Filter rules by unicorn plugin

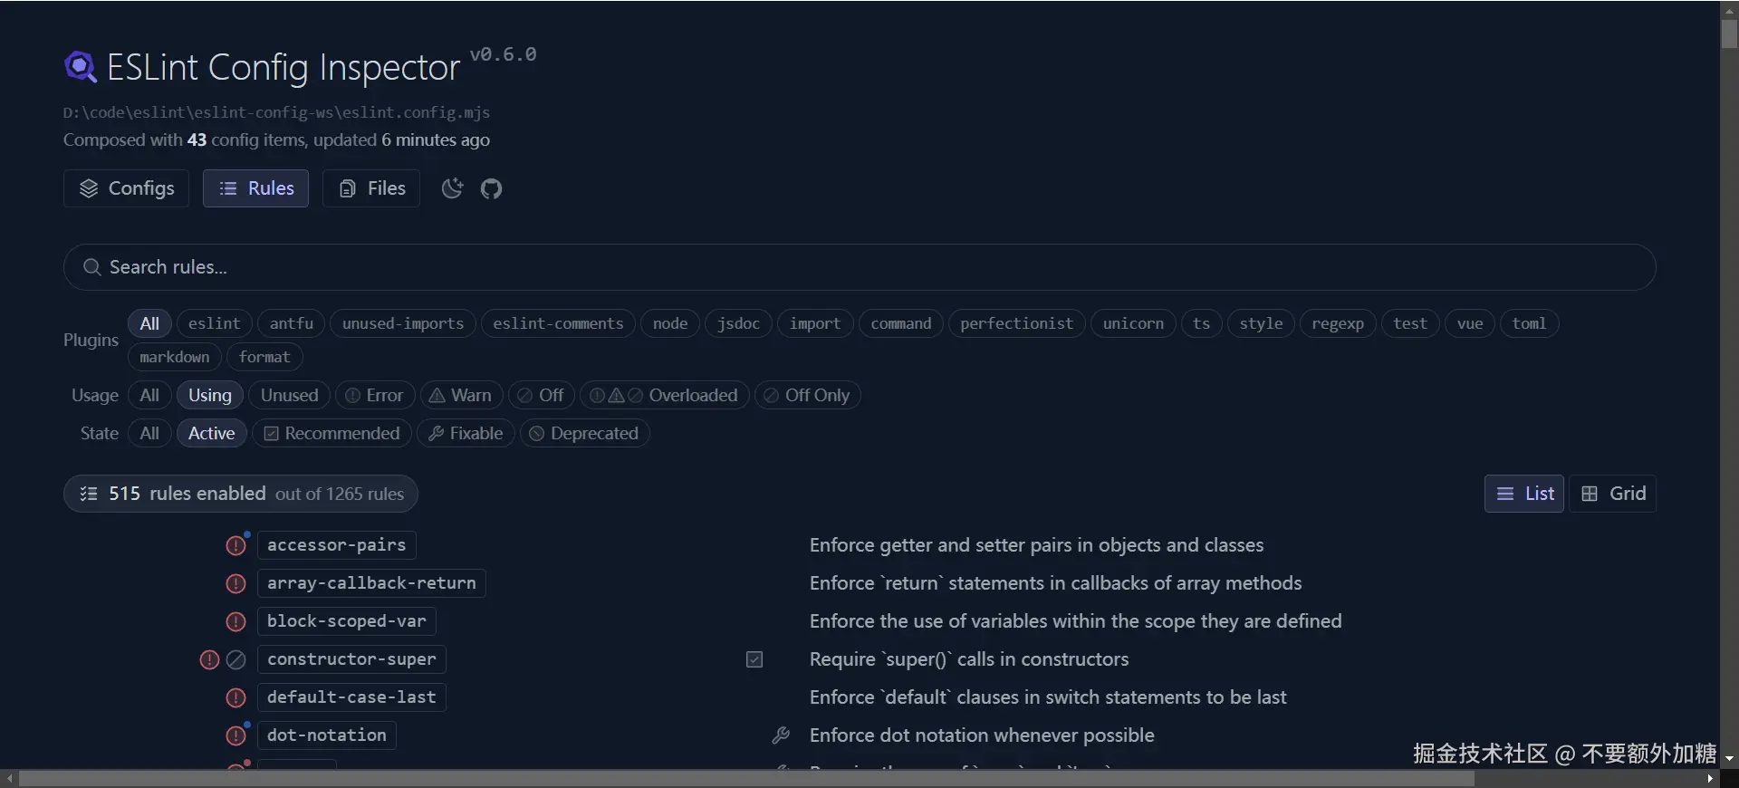pyautogui.click(x=1133, y=323)
